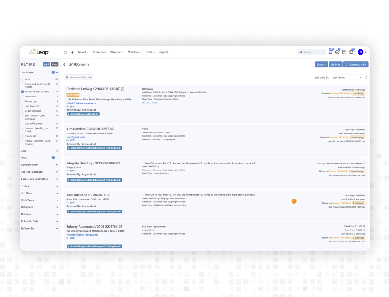The height and width of the screenshot is (297, 389).
Task: Clear all filters
Action: pyautogui.click(x=55, y=64)
